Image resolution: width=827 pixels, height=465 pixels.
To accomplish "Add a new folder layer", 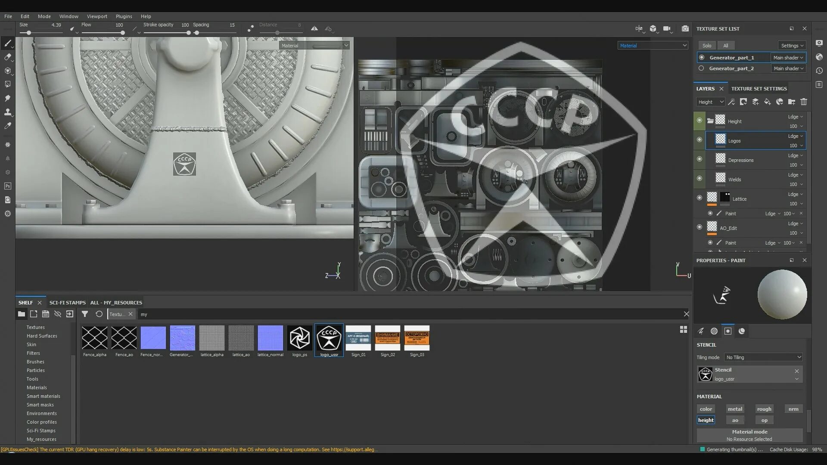I will point(791,102).
